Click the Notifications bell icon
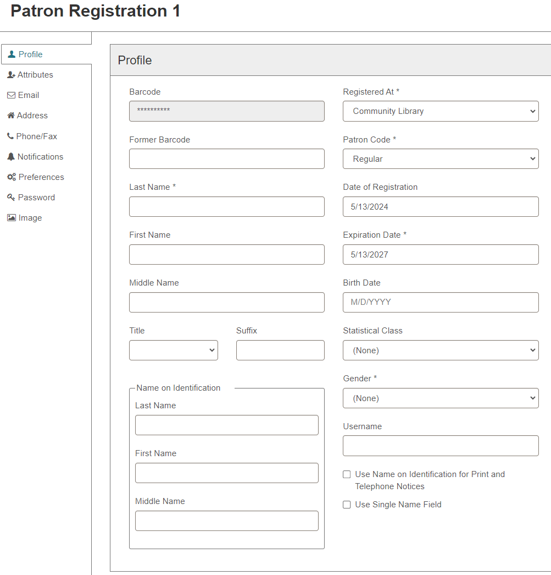551x575 pixels. (x=11, y=157)
